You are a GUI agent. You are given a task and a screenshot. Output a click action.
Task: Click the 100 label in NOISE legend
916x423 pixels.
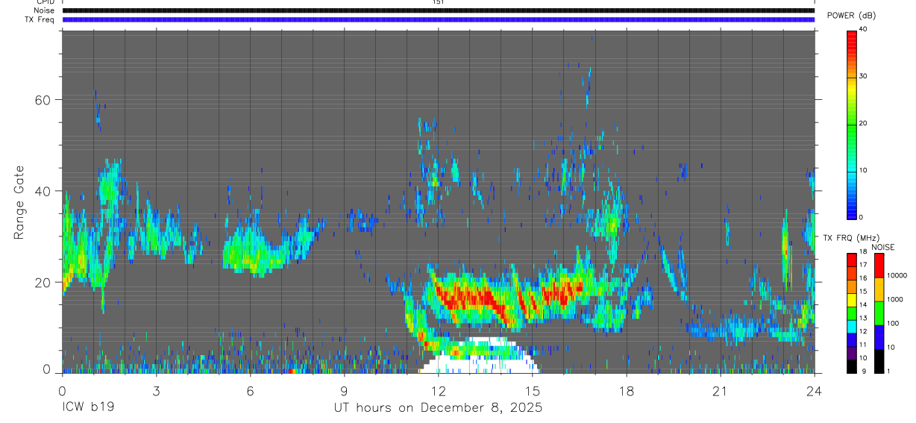[892, 323]
